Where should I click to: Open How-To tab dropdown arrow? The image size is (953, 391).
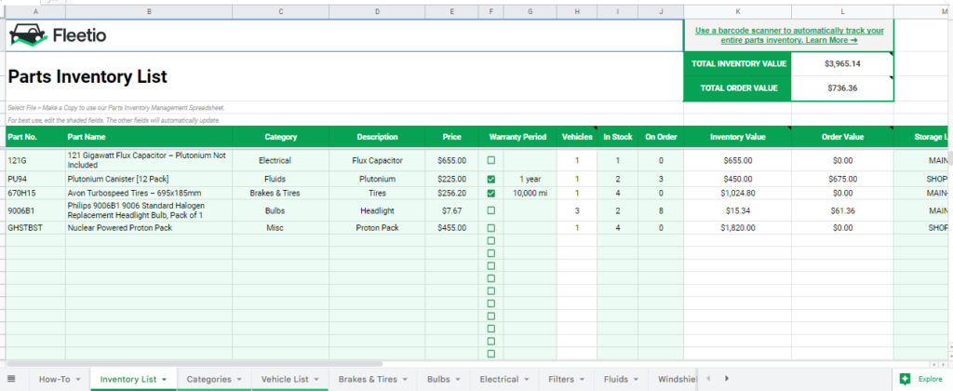coord(78,380)
